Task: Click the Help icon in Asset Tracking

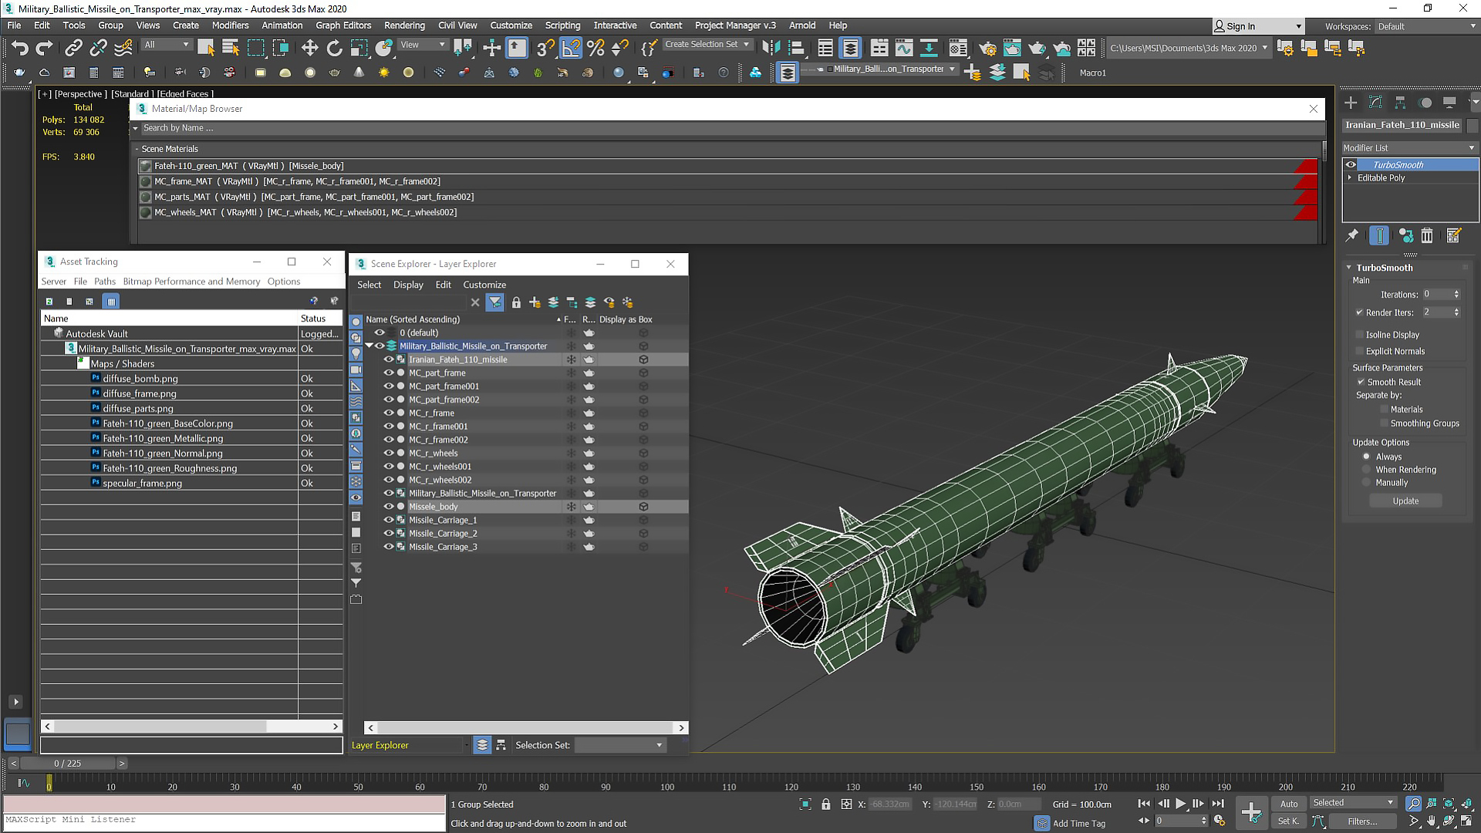Action: click(x=314, y=302)
